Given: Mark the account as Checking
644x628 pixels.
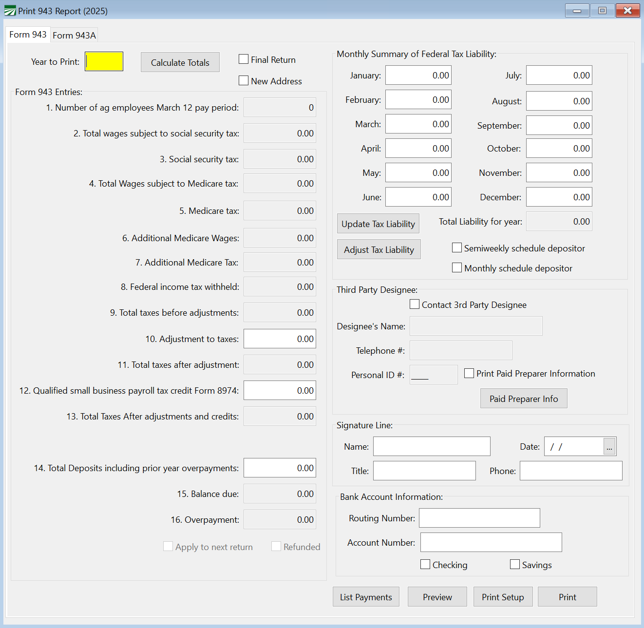Looking at the screenshot, I should (x=425, y=564).
